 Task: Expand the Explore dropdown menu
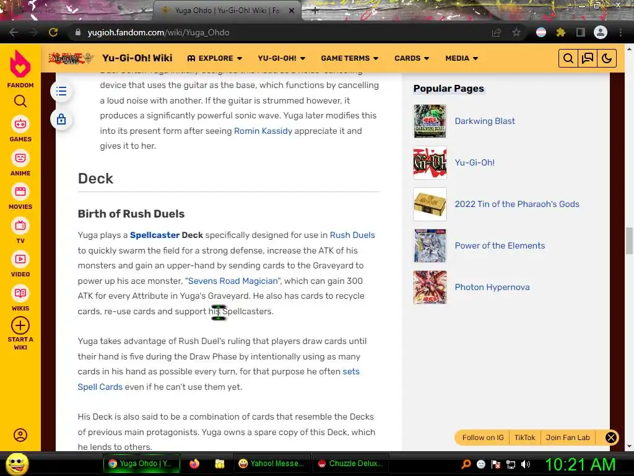tap(215, 58)
